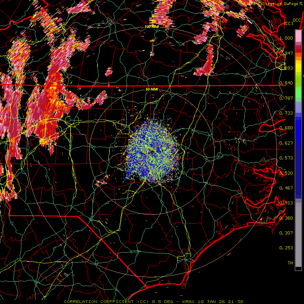
Task: Click the [CC] units label above the color scale
Action: point(288,23)
